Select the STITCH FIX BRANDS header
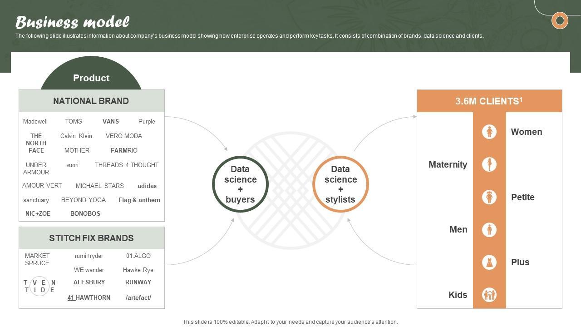 tap(91, 238)
